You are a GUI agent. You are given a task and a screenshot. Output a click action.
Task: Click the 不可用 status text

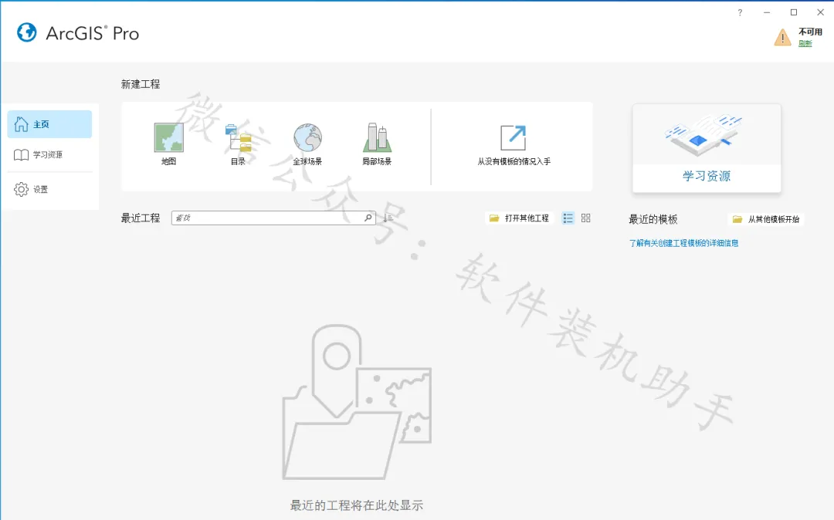[810, 32]
